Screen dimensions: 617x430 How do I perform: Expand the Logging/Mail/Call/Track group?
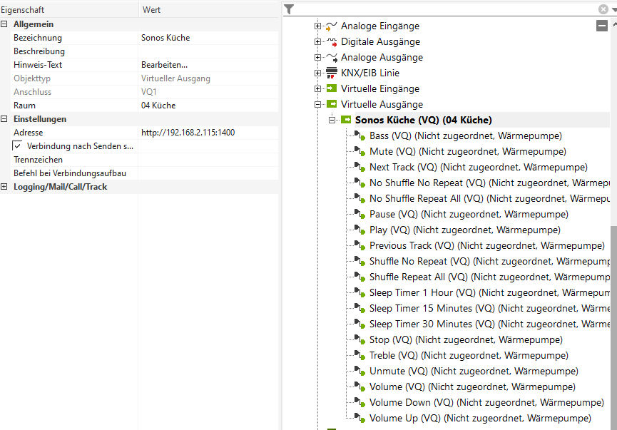(4, 187)
